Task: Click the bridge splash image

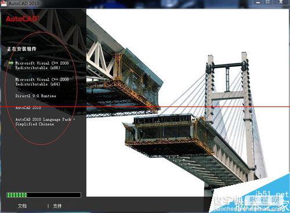Action: click(x=187, y=103)
